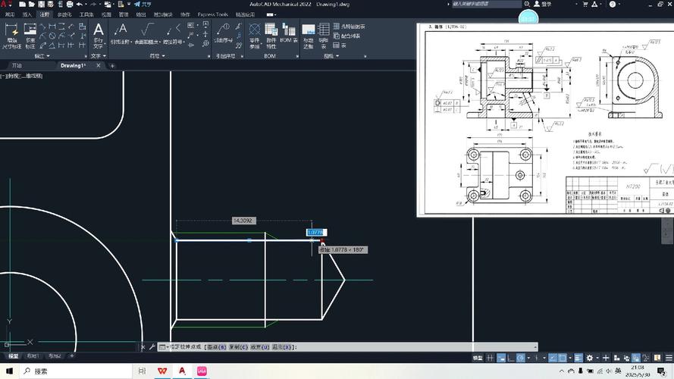Viewport: 674px width, 379px height.
Task: Open the quick access toolbar customize dropdown
Action: pos(129,5)
